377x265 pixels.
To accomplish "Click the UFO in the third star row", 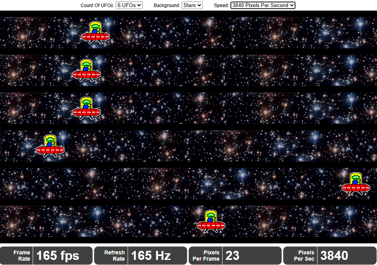I will coord(86,108).
